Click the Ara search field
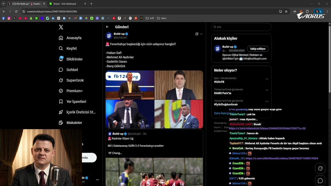The image size is (331, 186). point(241,27)
